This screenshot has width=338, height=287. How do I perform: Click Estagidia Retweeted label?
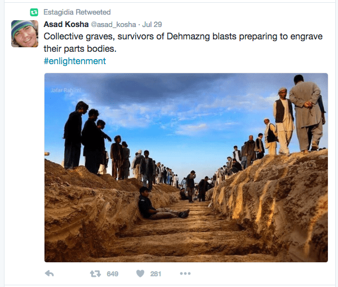click(x=77, y=12)
